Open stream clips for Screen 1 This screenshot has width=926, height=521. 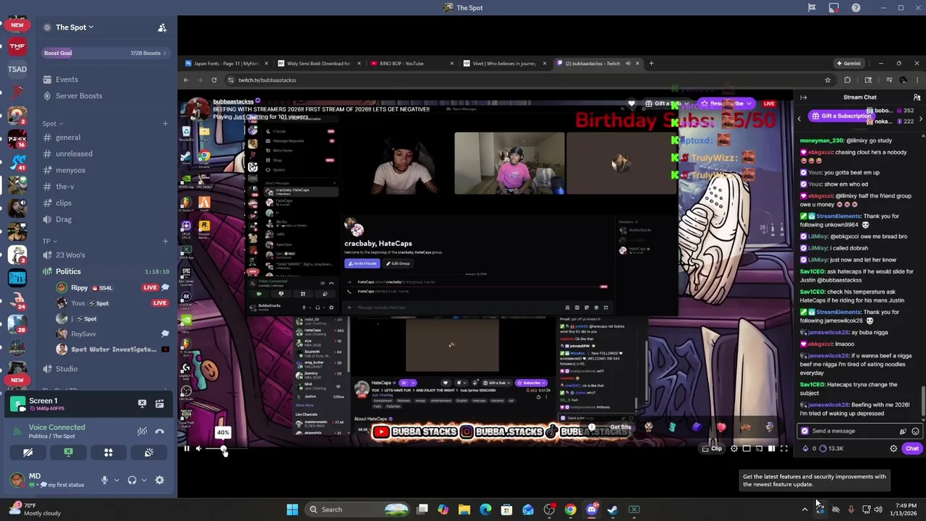[x=159, y=403]
